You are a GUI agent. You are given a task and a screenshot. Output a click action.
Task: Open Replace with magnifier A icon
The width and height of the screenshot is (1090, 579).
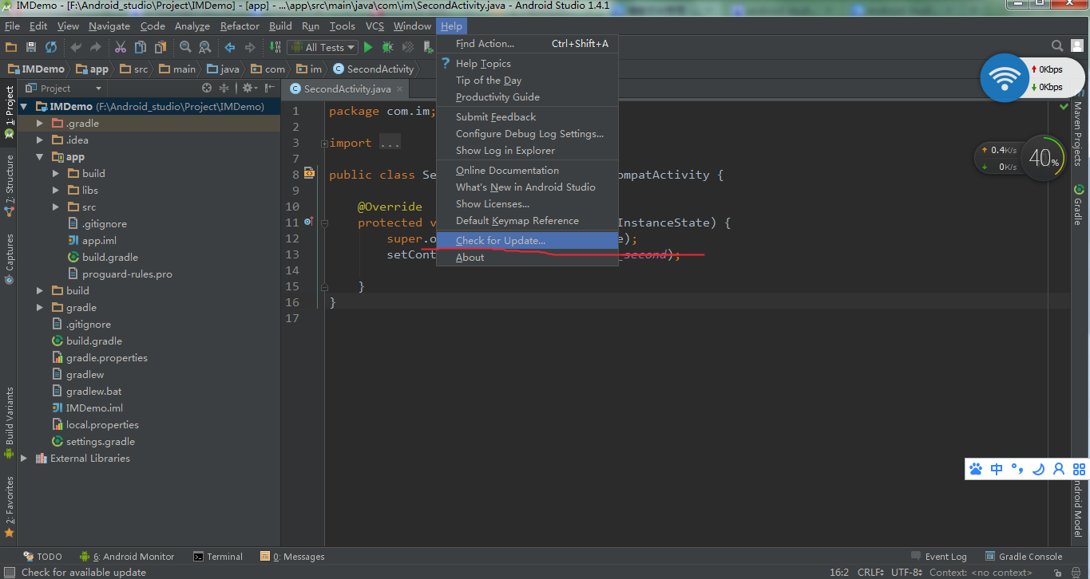pyautogui.click(x=204, y=48)
